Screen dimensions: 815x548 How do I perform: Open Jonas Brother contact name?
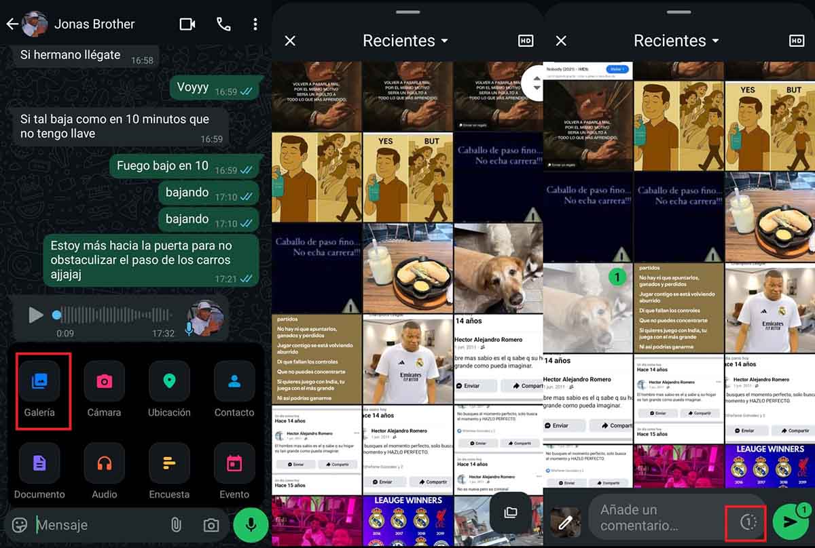(94, 24)
